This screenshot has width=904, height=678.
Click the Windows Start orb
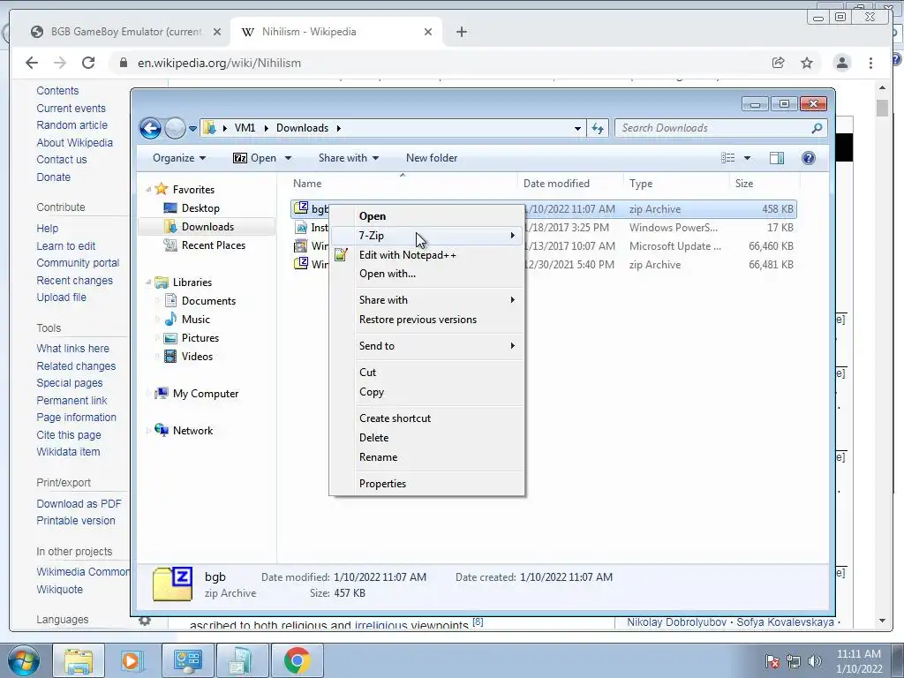tap(23, 660)
